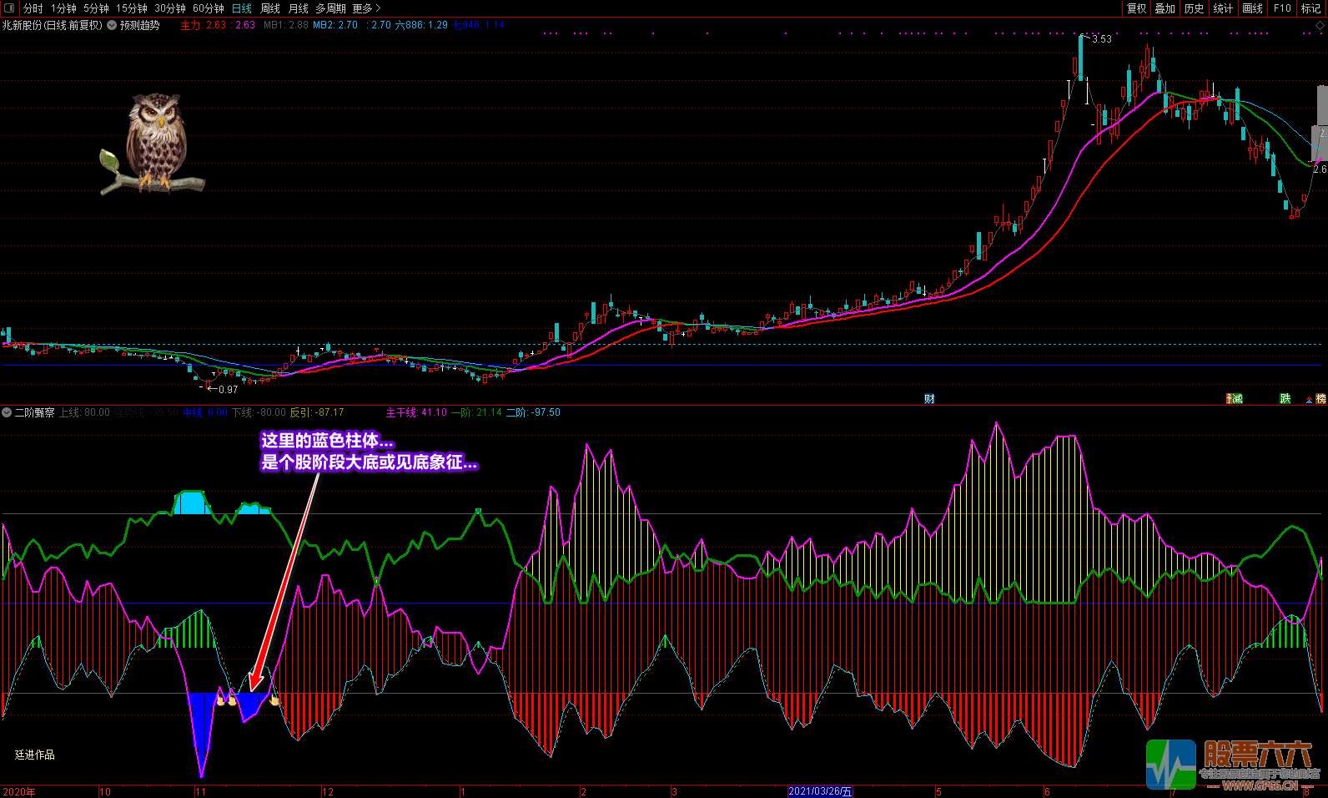This screenshot has height=798, width=1328.
Task: Click the 上线: 80.00 indicator value
Action: [x=84, y=412]
